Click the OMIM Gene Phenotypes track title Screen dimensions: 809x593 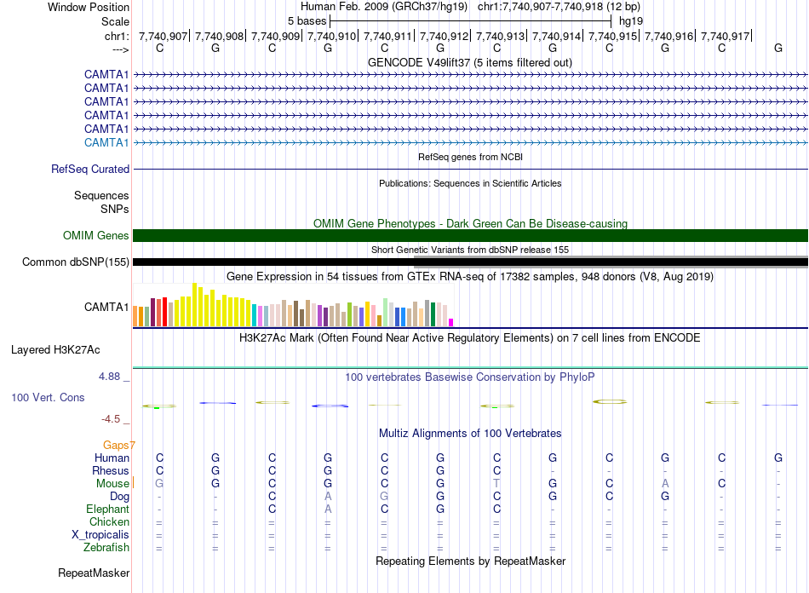pos(470,223)
